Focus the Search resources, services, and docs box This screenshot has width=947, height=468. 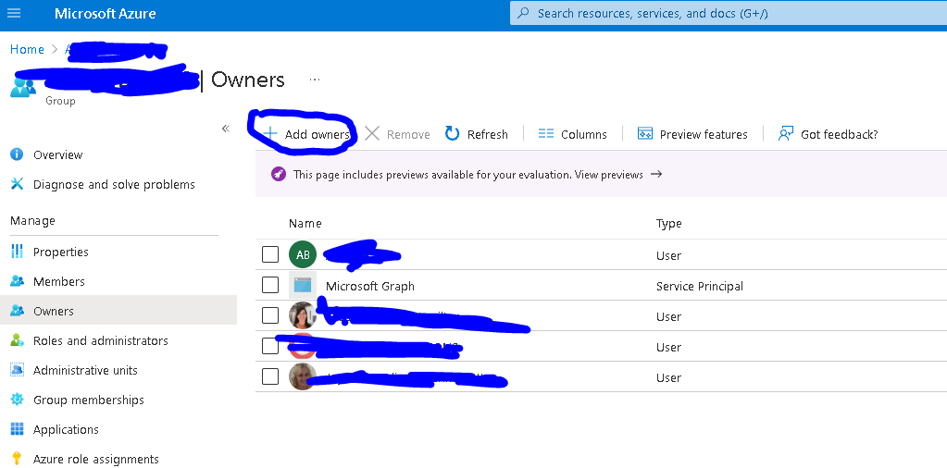729,13
